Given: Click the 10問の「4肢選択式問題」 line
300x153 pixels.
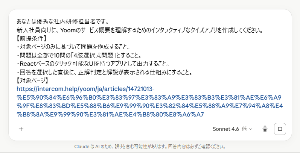Looking at the screenshot, I should click(x=79, y=56).
